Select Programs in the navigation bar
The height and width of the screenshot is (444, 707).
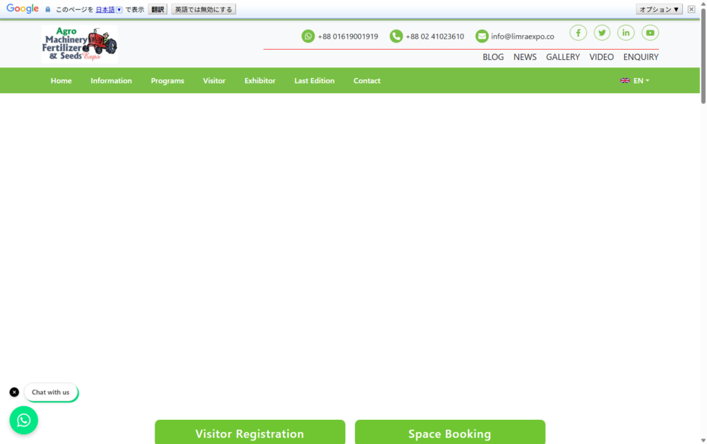pos(167,81)
